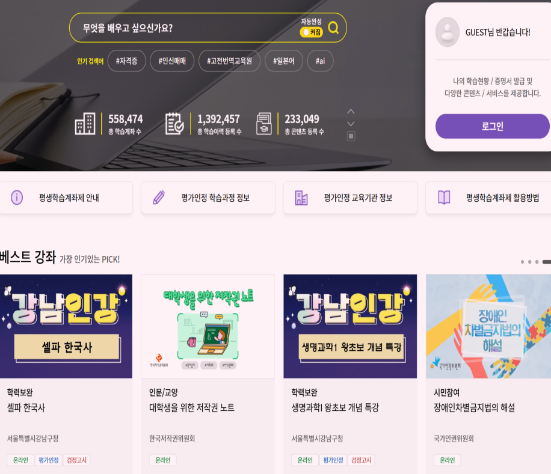Click the 로그인 button
551x474 pixels.
(x=492, y=126)
